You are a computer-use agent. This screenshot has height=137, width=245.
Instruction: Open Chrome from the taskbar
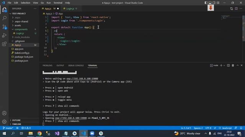pos(39,134)
